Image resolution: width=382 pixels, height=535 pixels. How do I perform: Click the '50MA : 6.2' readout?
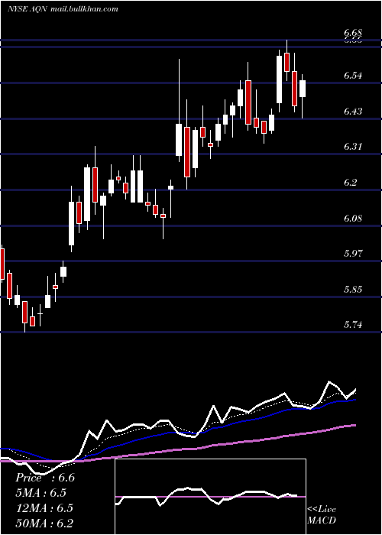[44, 524]
